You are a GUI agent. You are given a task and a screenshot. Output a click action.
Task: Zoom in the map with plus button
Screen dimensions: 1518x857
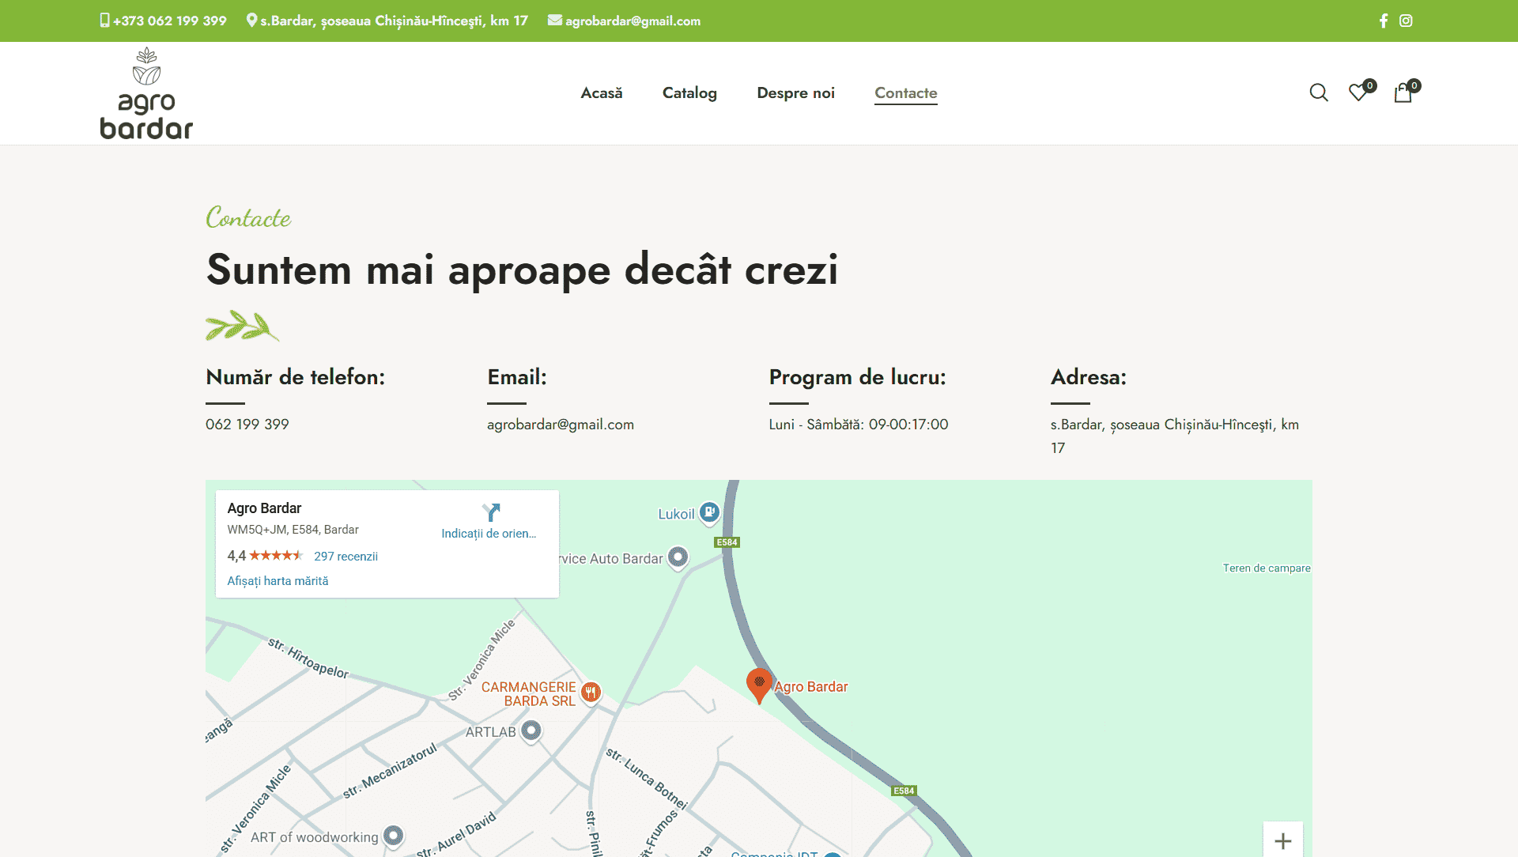tap(1283, 840)
